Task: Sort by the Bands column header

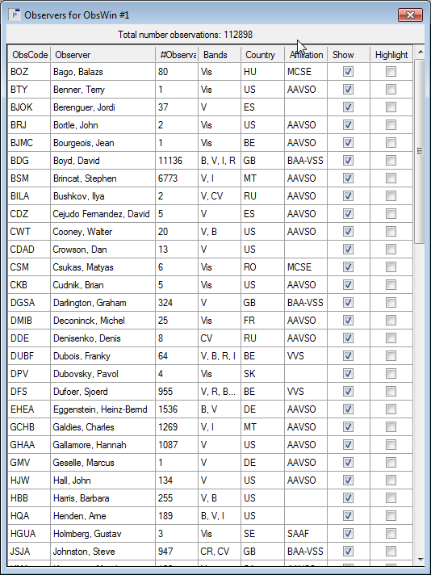Action: coord(220,55)
